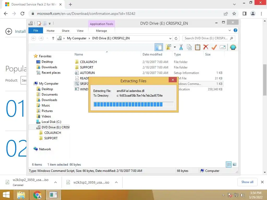Open File Explorer from the taskbar

(x=21, y=195)
